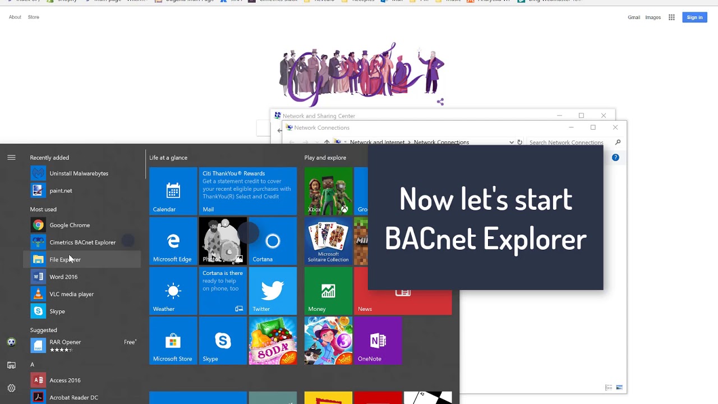Open the 'Cortana is there' phone tile
Image resolution: width=718 pixels, height=404 pixels.
coord(223,291)
